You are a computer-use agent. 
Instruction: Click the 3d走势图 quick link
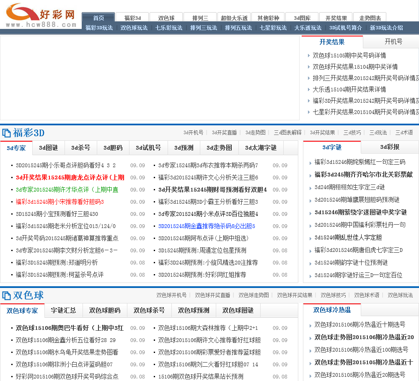256,132
